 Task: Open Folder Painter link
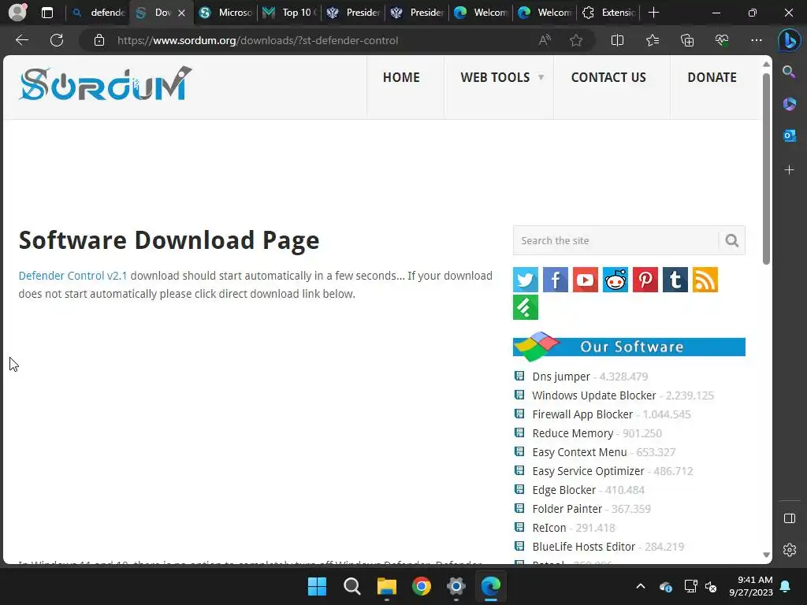pos(567,510)
